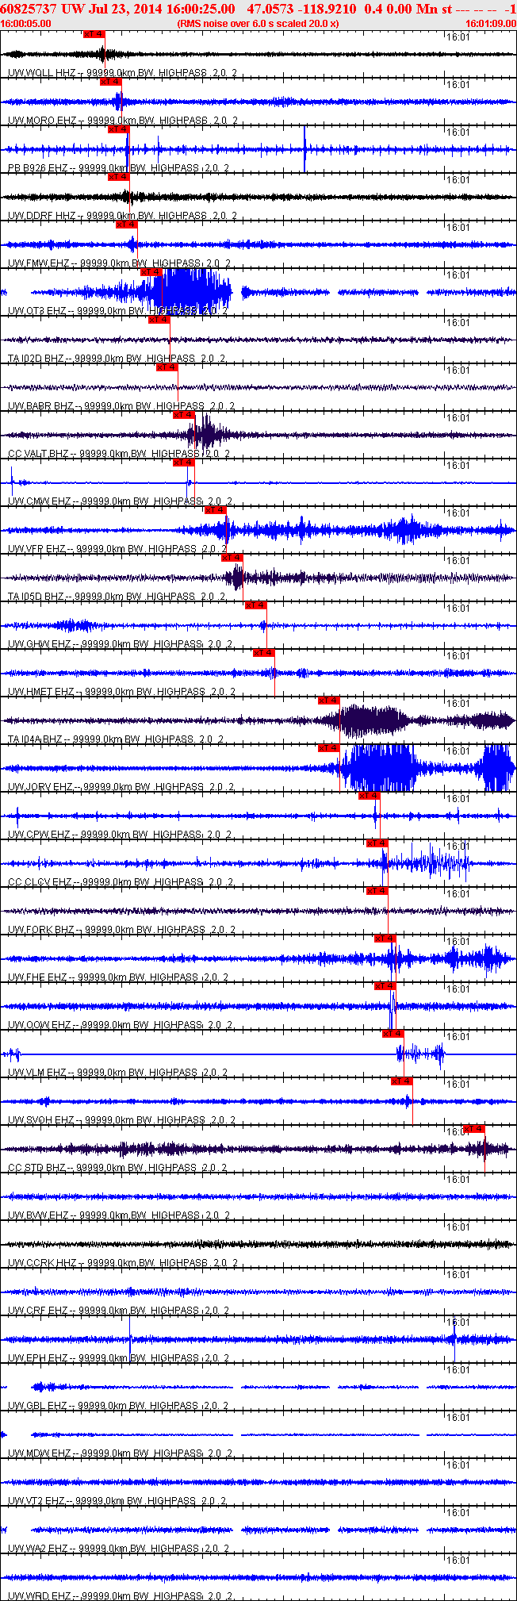Select the red pick marker on UW.OT3 trace
The width and height of the screenshot is (517, 1601).
pyautogui.click(x=151, y=272)
